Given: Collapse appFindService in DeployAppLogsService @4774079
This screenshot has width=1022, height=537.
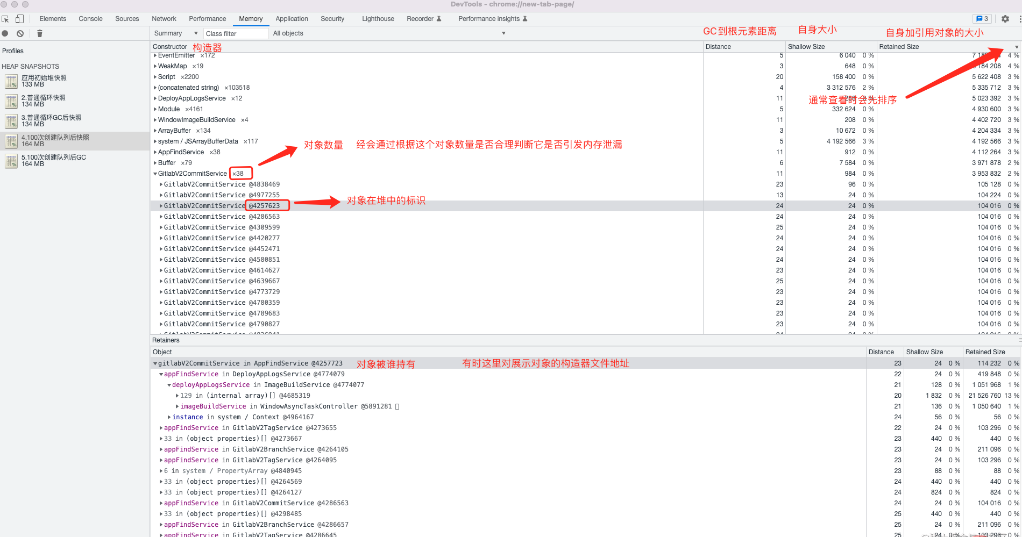Looking at the screenshot, I should coord(161,374).
